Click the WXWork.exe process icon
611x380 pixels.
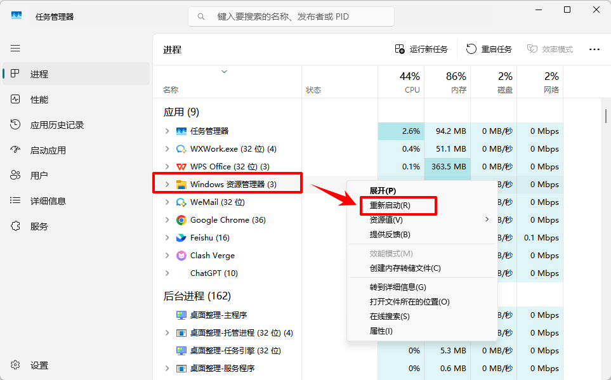coord(181,149)
